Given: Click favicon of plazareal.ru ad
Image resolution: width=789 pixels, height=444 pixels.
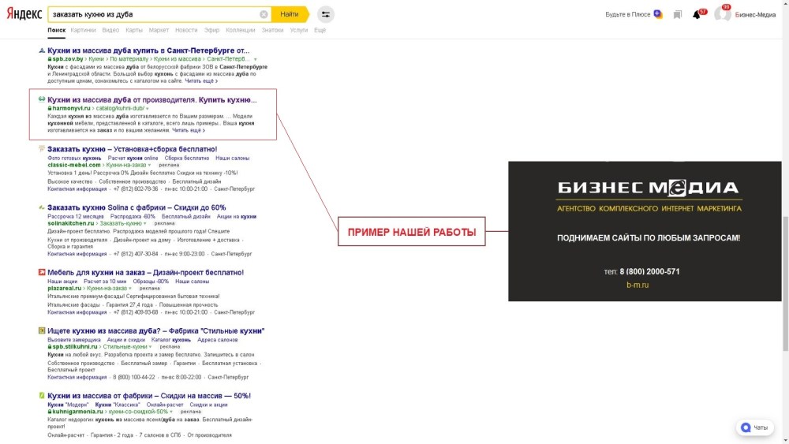Looking at the screenshot, I should [x=42, y=272].
